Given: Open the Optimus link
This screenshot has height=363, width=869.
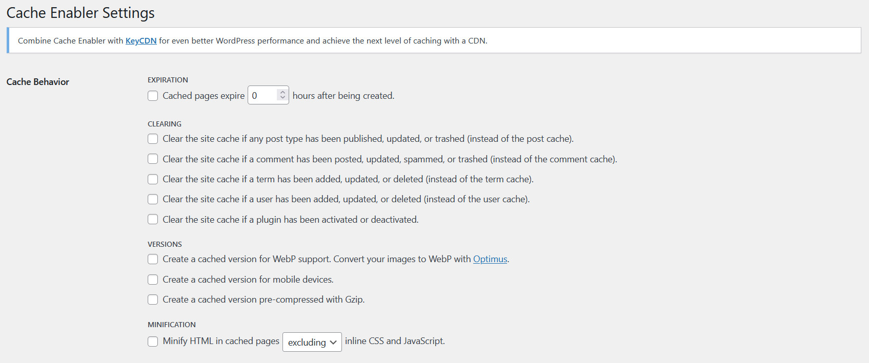Looking at the screenshot, I should [x=490, y=259].
